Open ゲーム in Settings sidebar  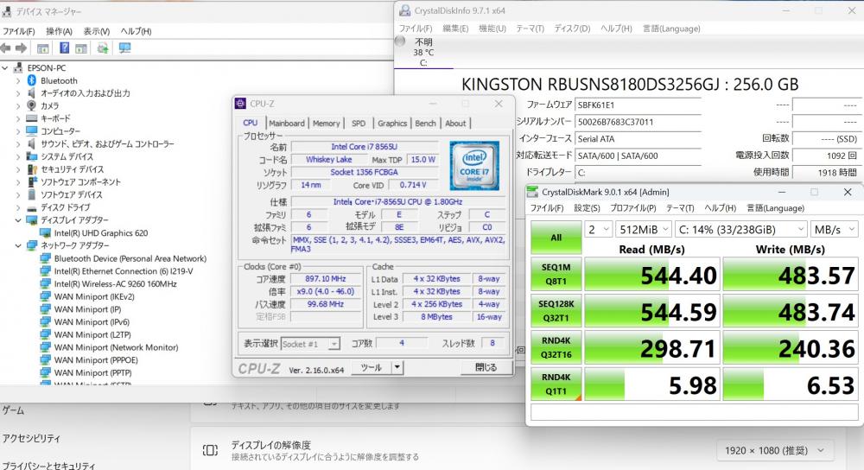pyautogui.click(x=13, y=410)
